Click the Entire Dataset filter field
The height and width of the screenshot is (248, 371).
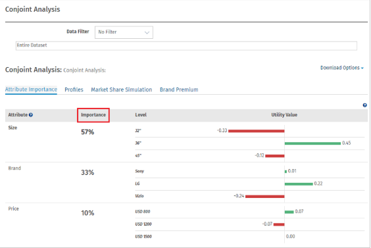[186, 45]
